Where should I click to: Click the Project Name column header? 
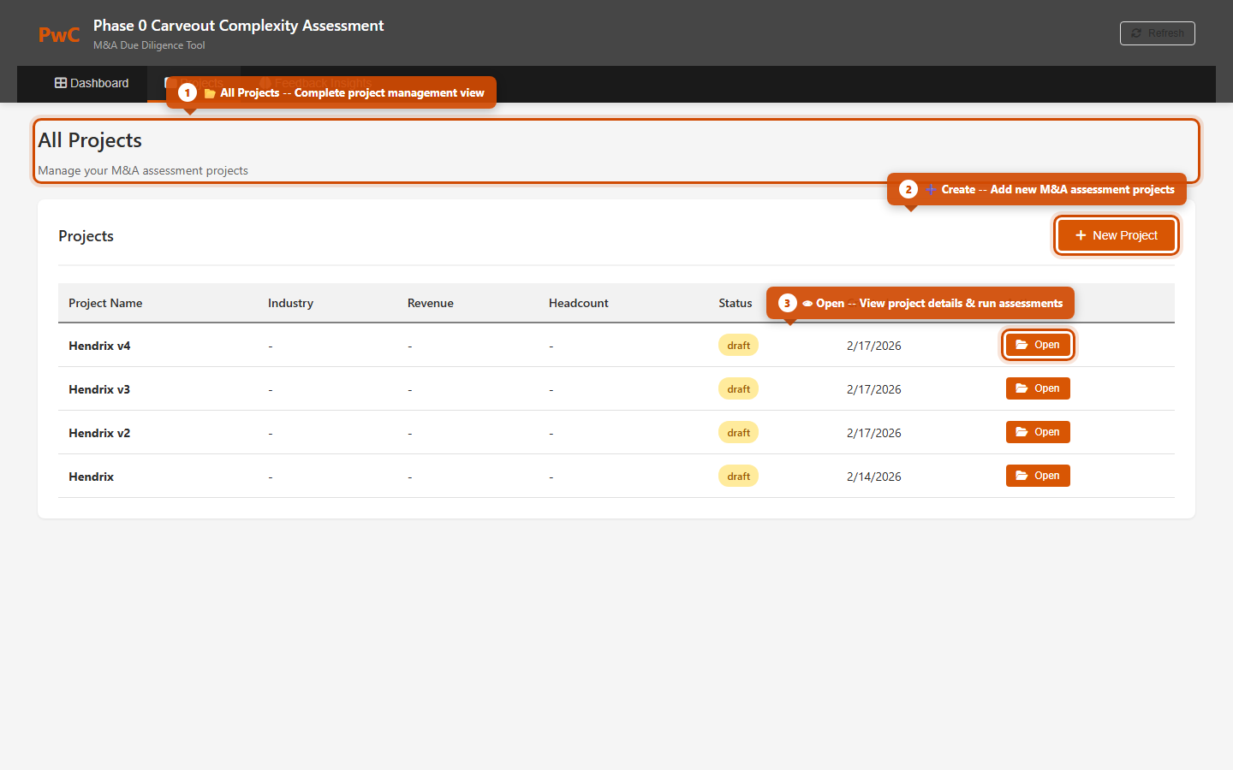[105, 303]
